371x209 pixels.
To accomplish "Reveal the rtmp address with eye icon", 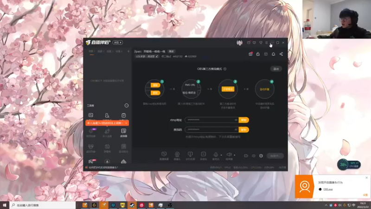I will [236, 120].
